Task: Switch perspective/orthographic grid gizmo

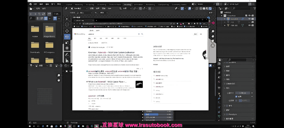Action: pyautogui.click(x=213, y=46)
